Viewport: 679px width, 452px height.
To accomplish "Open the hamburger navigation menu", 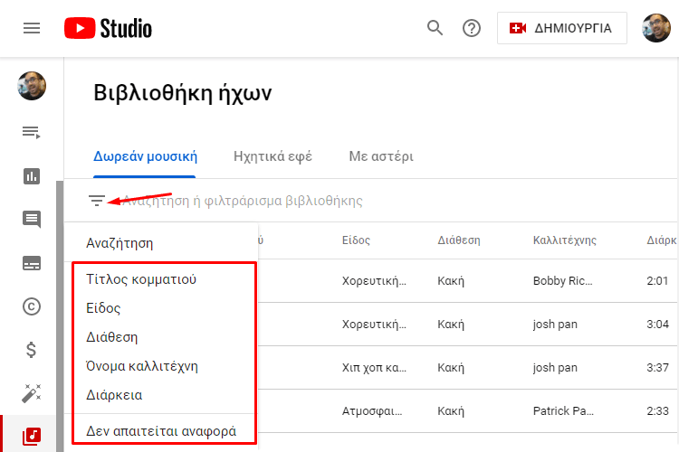I will [32, 28].
